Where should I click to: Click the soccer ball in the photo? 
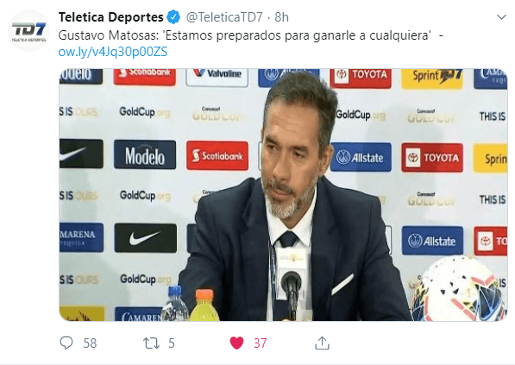459,289
